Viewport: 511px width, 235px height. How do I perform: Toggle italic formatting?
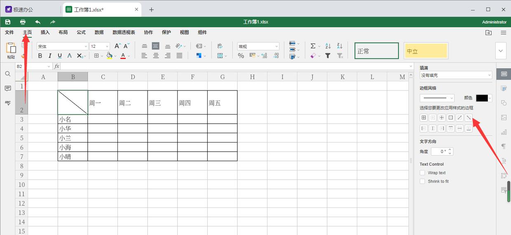[50, 56]
